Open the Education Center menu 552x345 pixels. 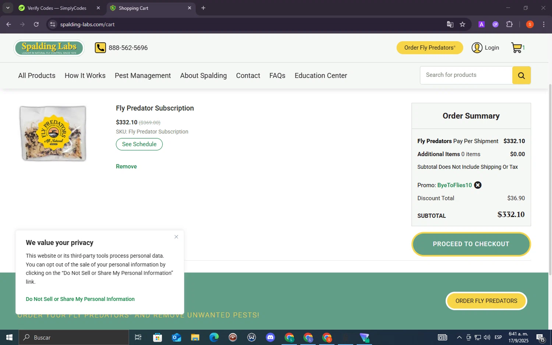coord(321,75)
